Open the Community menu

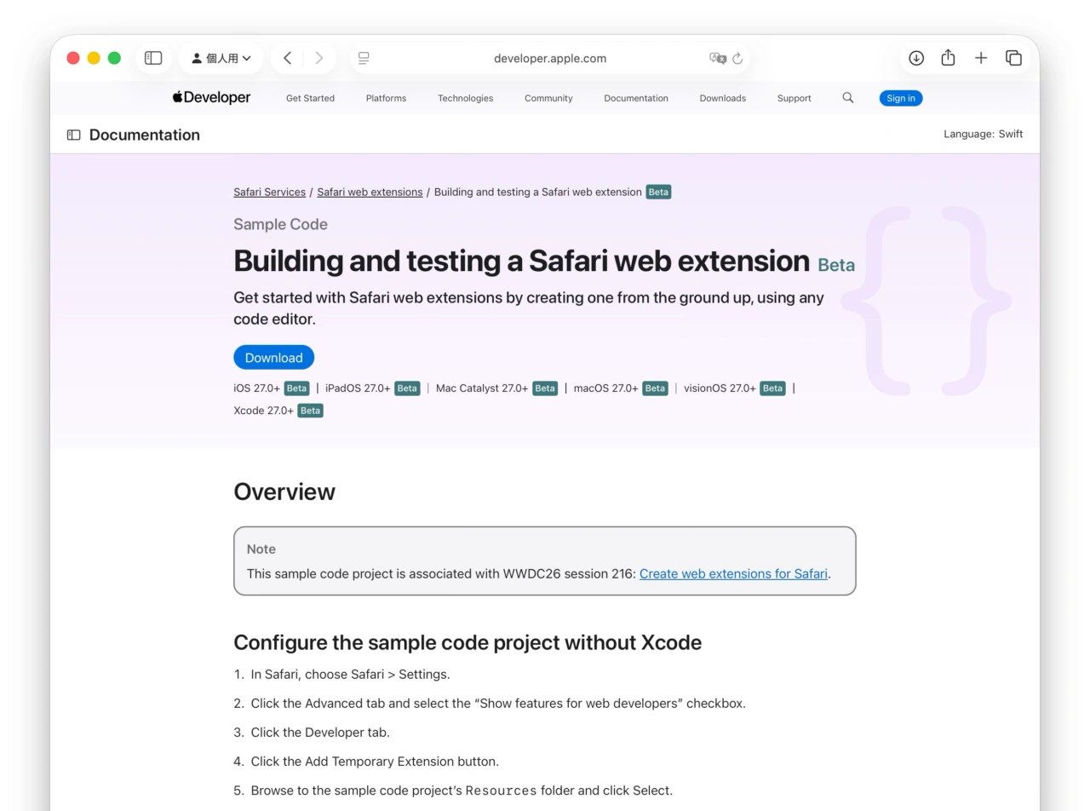coord(548,98)
